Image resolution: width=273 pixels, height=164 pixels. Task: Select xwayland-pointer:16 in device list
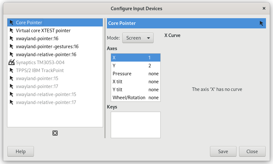point(55,39)
